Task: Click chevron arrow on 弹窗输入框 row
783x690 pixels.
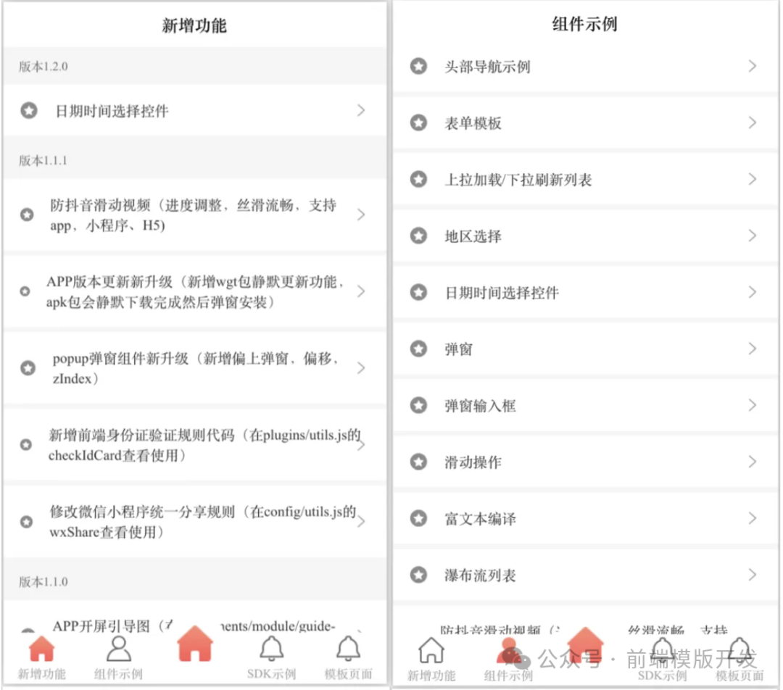Action: (753, 405)
